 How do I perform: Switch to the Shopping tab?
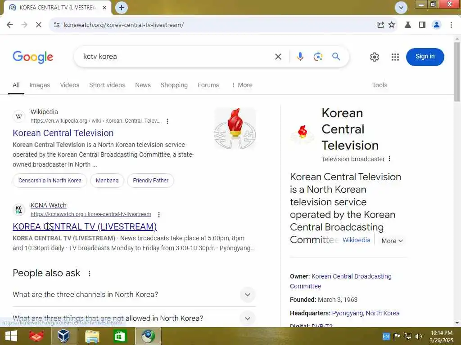pos(174,85)
